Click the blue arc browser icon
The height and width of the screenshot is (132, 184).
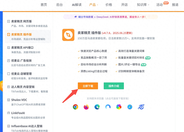click(x=108, y=107)
